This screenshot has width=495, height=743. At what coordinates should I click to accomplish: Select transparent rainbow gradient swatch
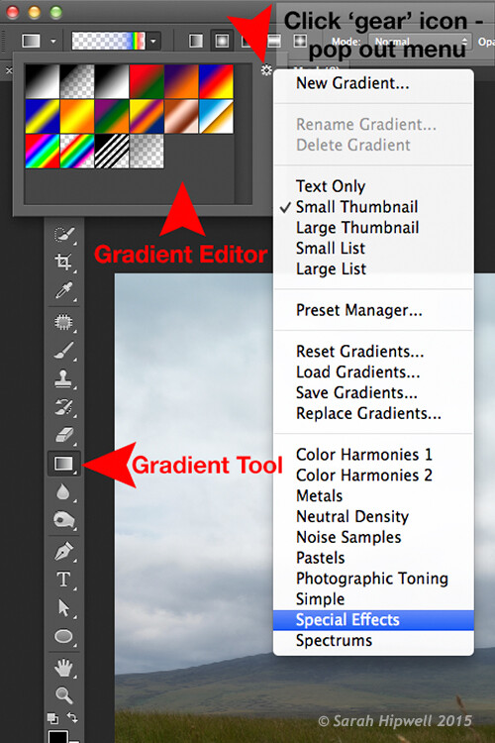coord(77,152)
